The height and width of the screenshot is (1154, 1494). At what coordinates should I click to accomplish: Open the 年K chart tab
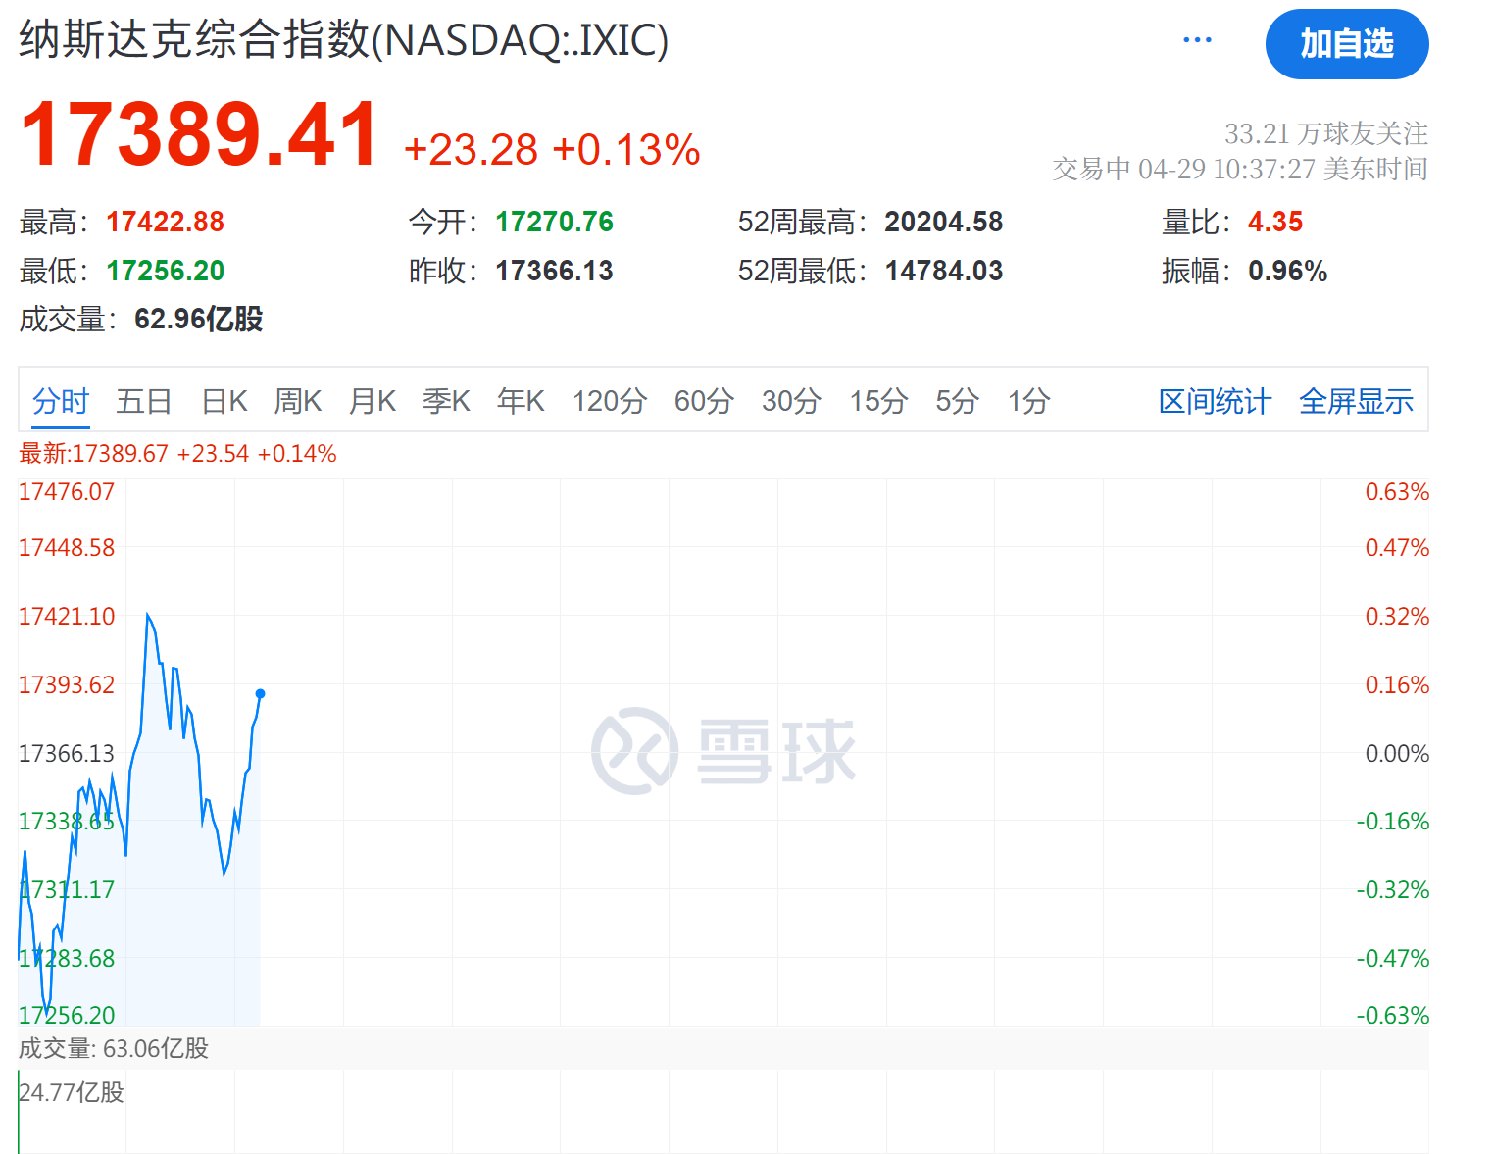(521, 401)
